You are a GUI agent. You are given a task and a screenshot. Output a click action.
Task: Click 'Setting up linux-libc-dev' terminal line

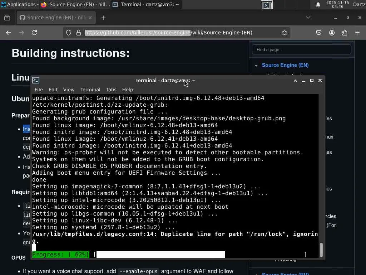[105, 221]
